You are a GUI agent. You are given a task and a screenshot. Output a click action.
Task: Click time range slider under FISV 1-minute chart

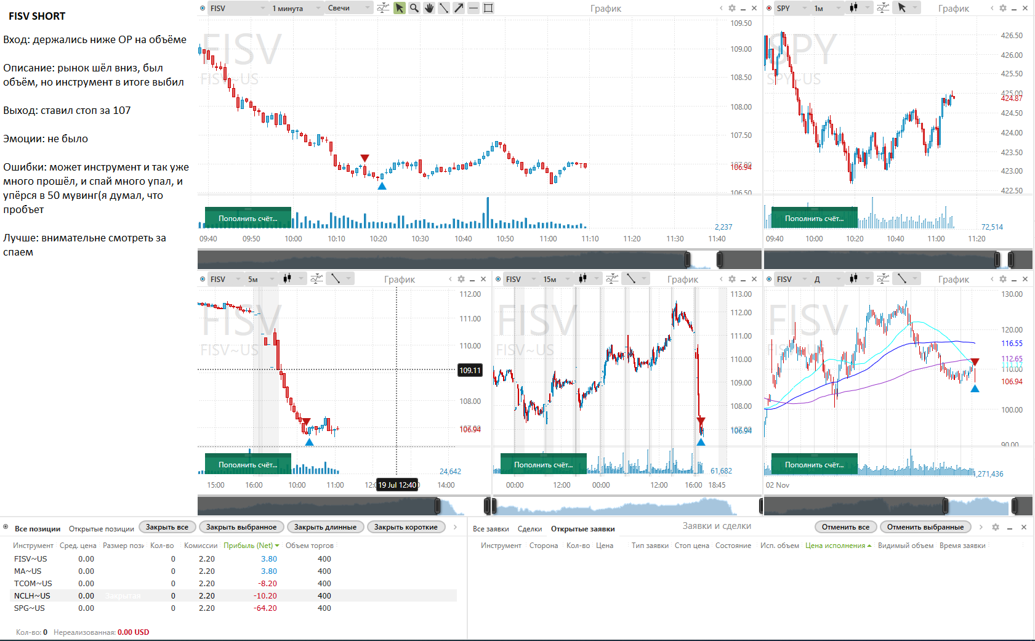[x=479, y=259]
